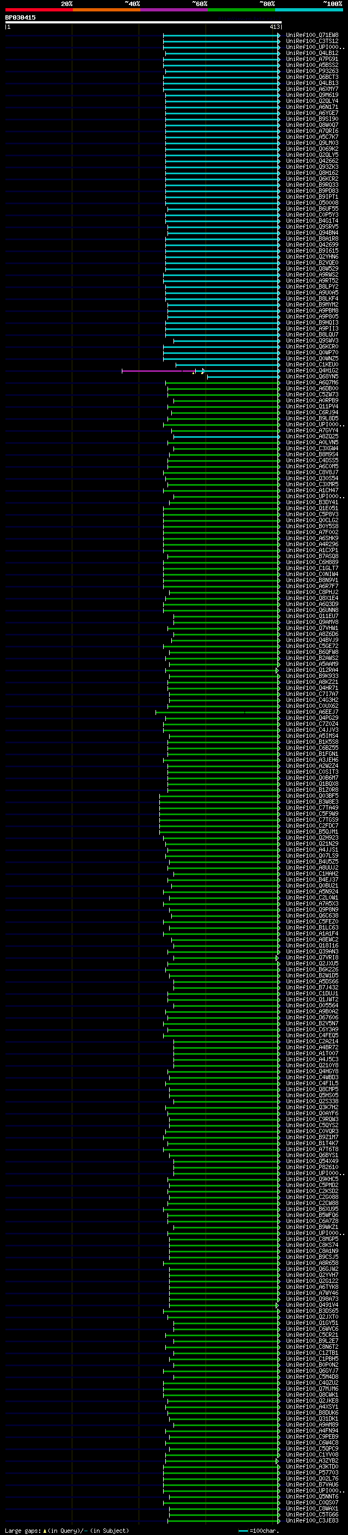The width and height of the screenshot is (348, 1535).
Task: Select entry UniRef100_A4XSY1
Action: pos(312,1406)
